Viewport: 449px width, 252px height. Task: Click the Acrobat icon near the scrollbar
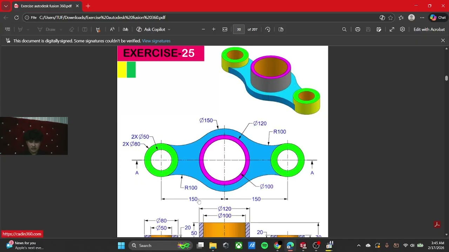(x=437, y=224)
